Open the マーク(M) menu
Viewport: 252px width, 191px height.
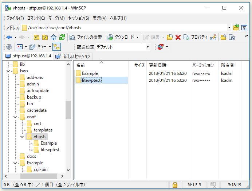(x=56, y=18)
